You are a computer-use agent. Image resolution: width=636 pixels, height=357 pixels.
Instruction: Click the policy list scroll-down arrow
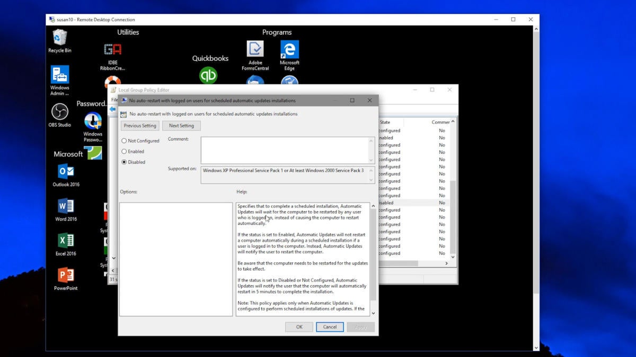click(x=453, y=257)
